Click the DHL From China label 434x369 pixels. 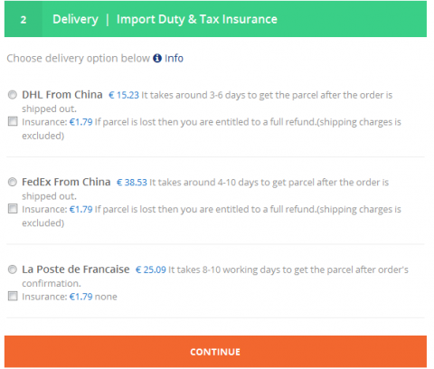(x=62, y=95)
